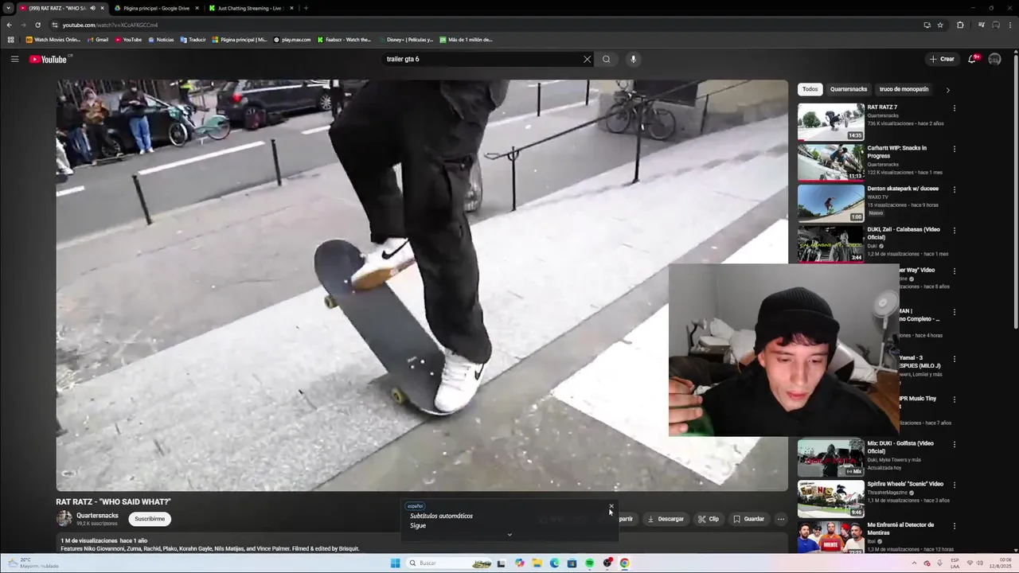Open more actions ellipsis under video
1019x573 pixels.
(x=781, y=519)
